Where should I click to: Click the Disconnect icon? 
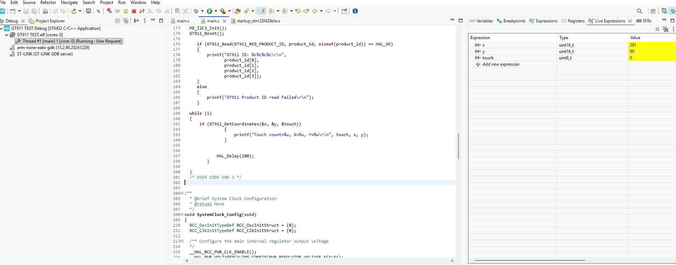click(x=142, y=11)
